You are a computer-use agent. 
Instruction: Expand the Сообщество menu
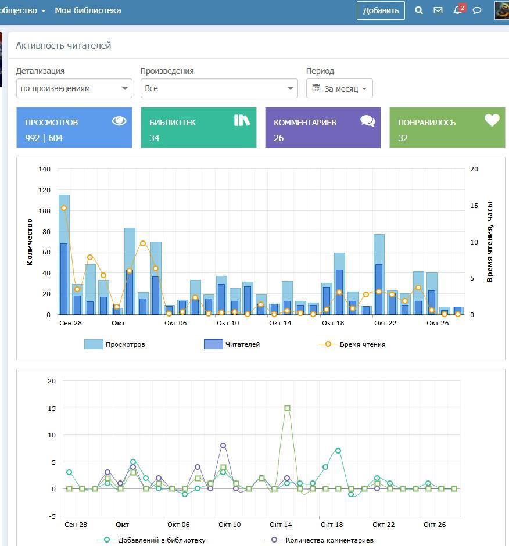(22, 10)
